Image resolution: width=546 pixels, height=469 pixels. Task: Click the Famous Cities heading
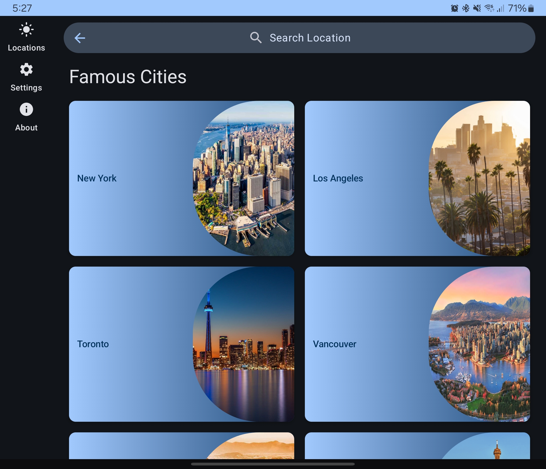point(128,77)
